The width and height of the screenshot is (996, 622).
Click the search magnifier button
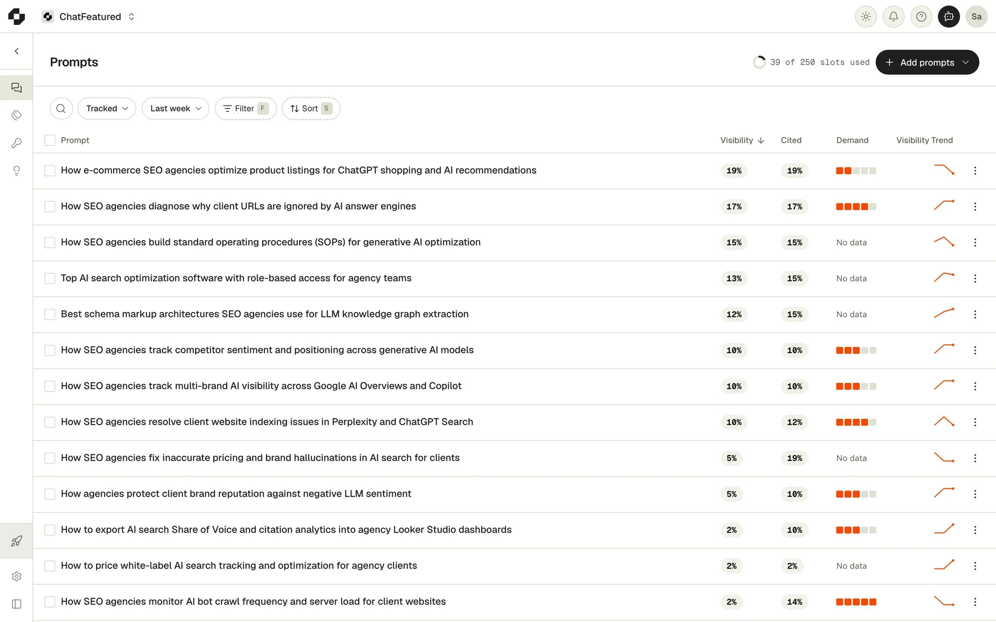(61, 108)
